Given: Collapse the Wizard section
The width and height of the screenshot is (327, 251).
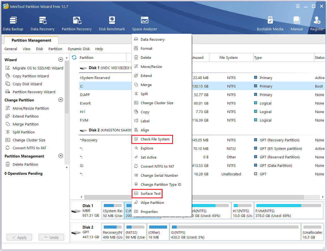Looking at the screenshot, I should (60, 60).
